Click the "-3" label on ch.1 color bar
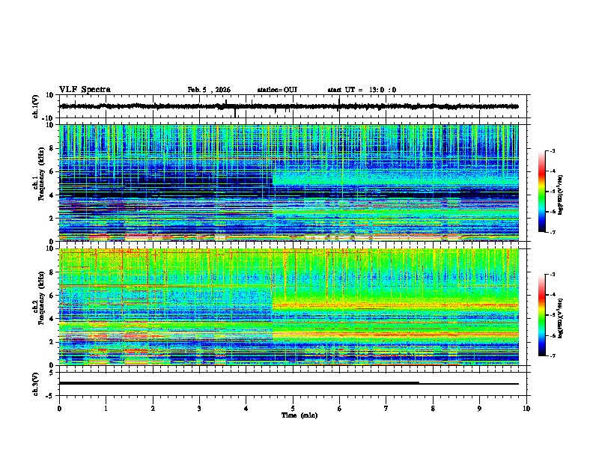The image size is (593, 458). [x=553, y=150]
